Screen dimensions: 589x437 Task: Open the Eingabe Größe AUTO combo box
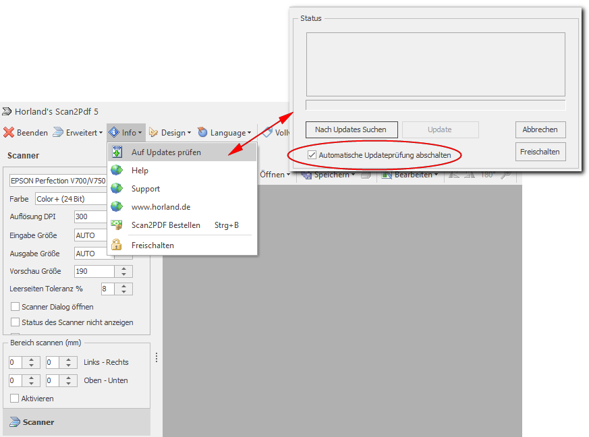[x=91, y=235]
